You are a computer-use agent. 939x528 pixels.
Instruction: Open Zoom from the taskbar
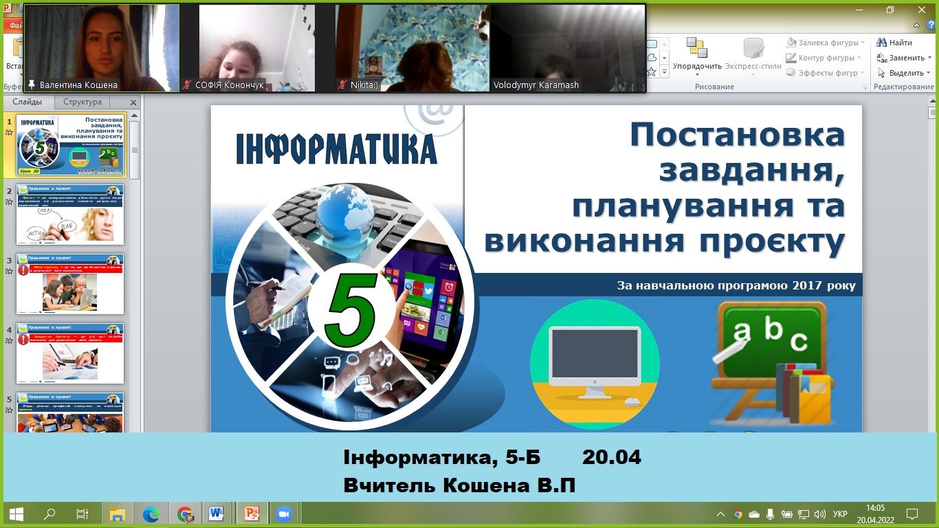pos(283,514)
